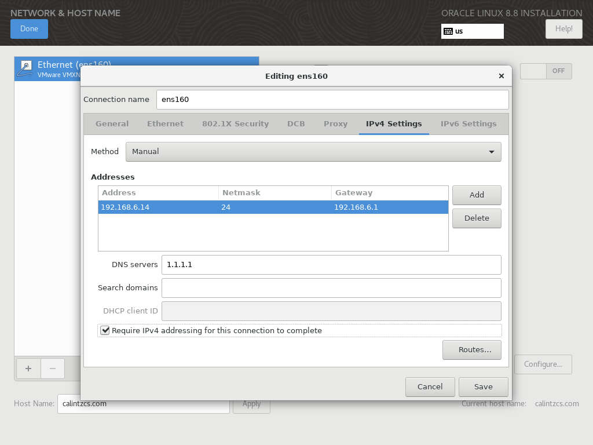The width and height of the screenshot is (593, 445).
Task: Edit the Connection name field
Action: click(x=332, y=100)
